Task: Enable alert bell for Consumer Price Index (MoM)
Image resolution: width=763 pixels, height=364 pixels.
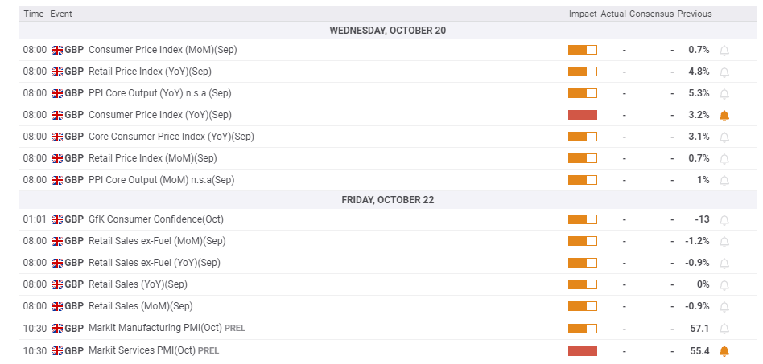Action: (x=724, y=50)
